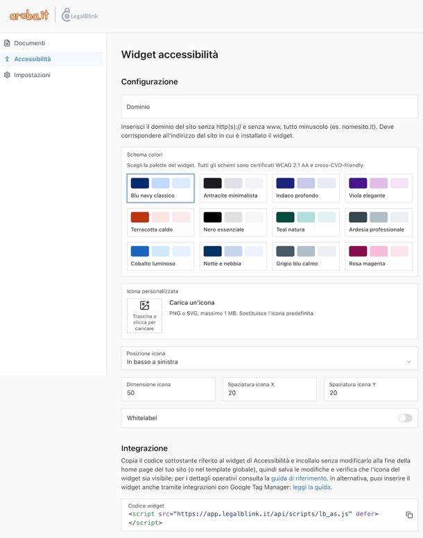The width and height of the screenshot is (423, 538).
Task: Open the Documenti section
Action: click(51, 43)
